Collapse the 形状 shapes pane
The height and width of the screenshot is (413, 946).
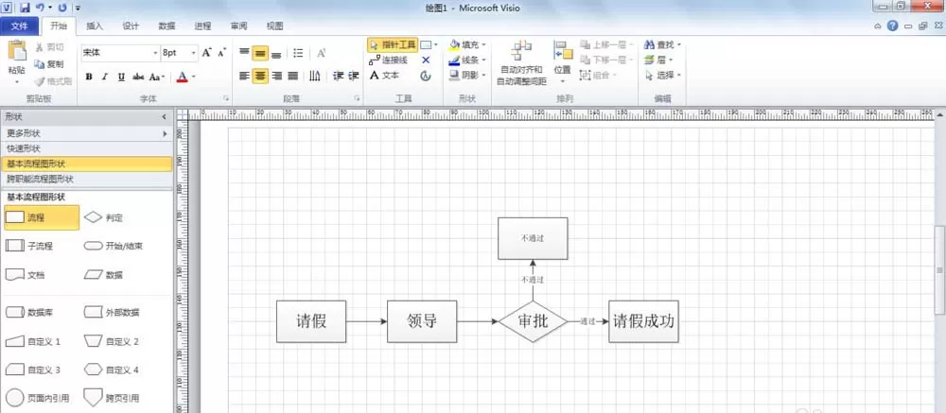point(164,117)
